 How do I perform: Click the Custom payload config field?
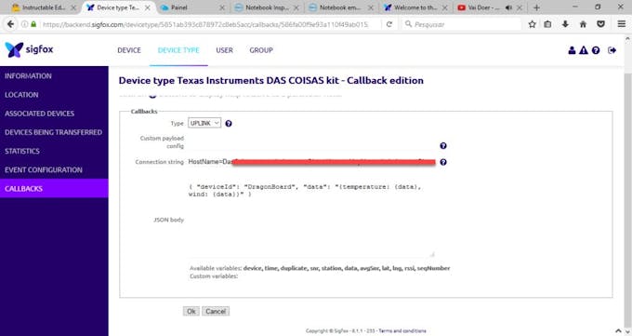311,143
